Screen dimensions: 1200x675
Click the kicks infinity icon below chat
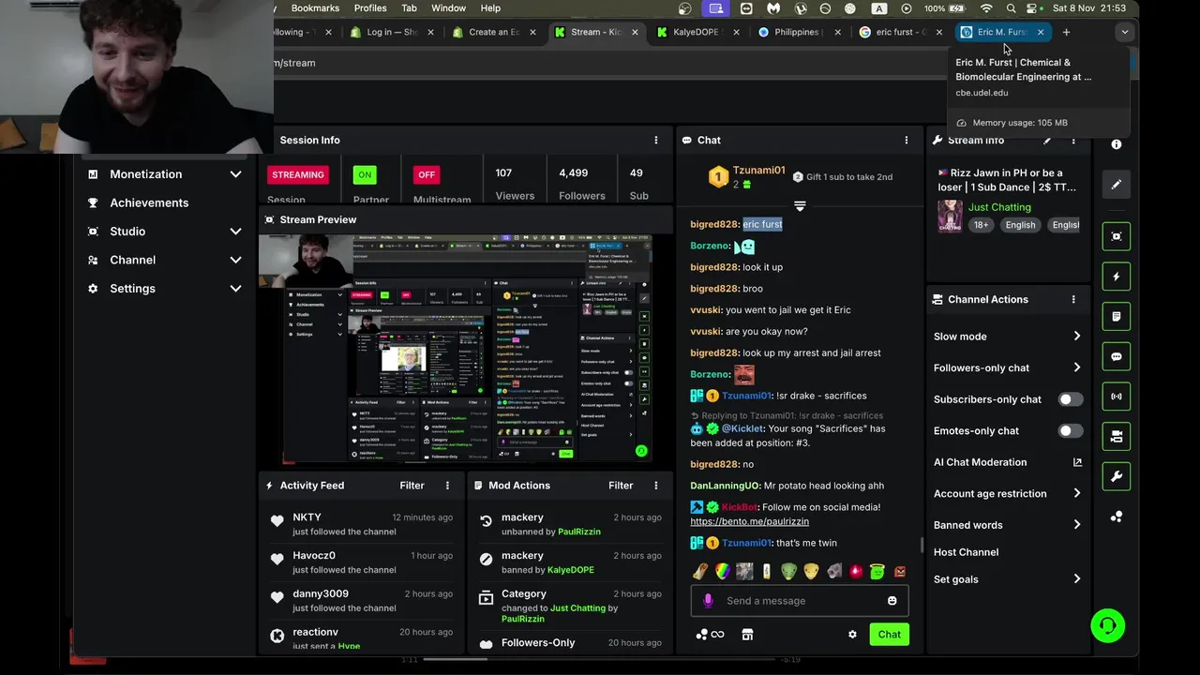pos(710,635)
